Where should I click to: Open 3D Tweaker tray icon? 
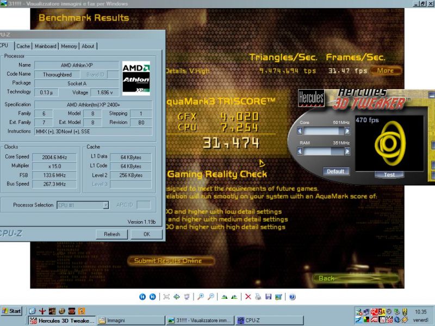(389, 319)
